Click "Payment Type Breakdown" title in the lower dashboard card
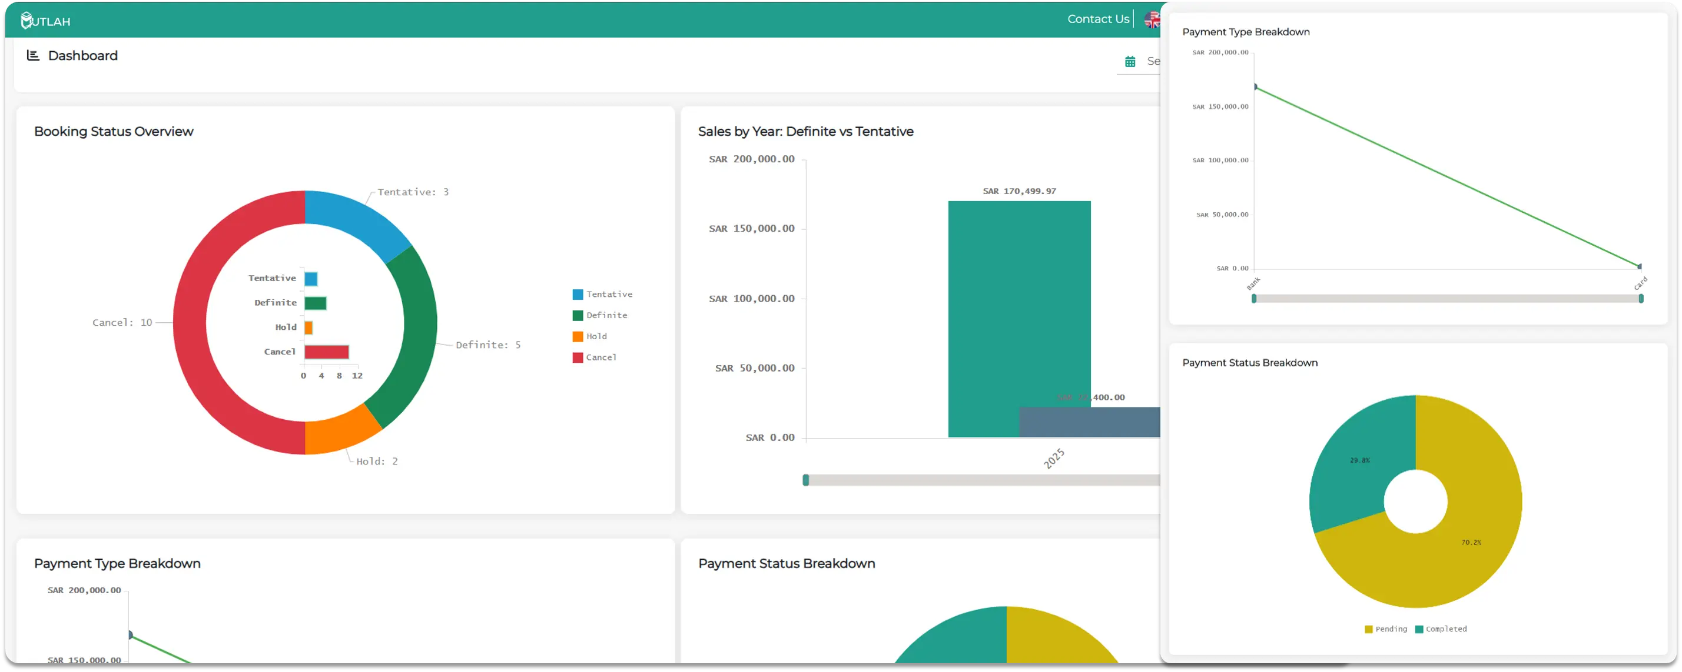 pyautogui.click(x=118, y=563)
